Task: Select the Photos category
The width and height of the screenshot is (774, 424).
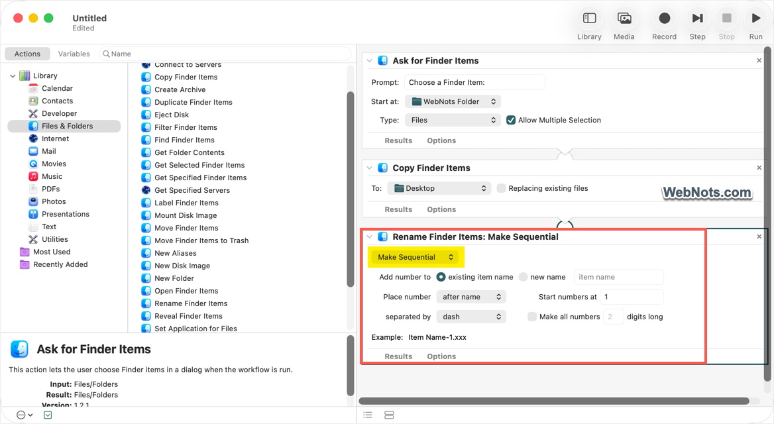Action: pyautogui.click(x=54, y=201)
